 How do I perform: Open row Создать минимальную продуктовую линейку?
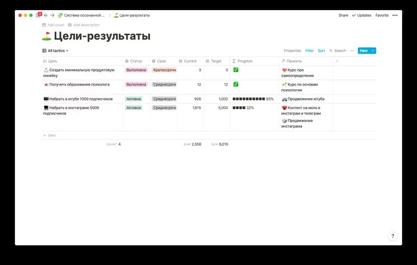(x=79, y=72)
